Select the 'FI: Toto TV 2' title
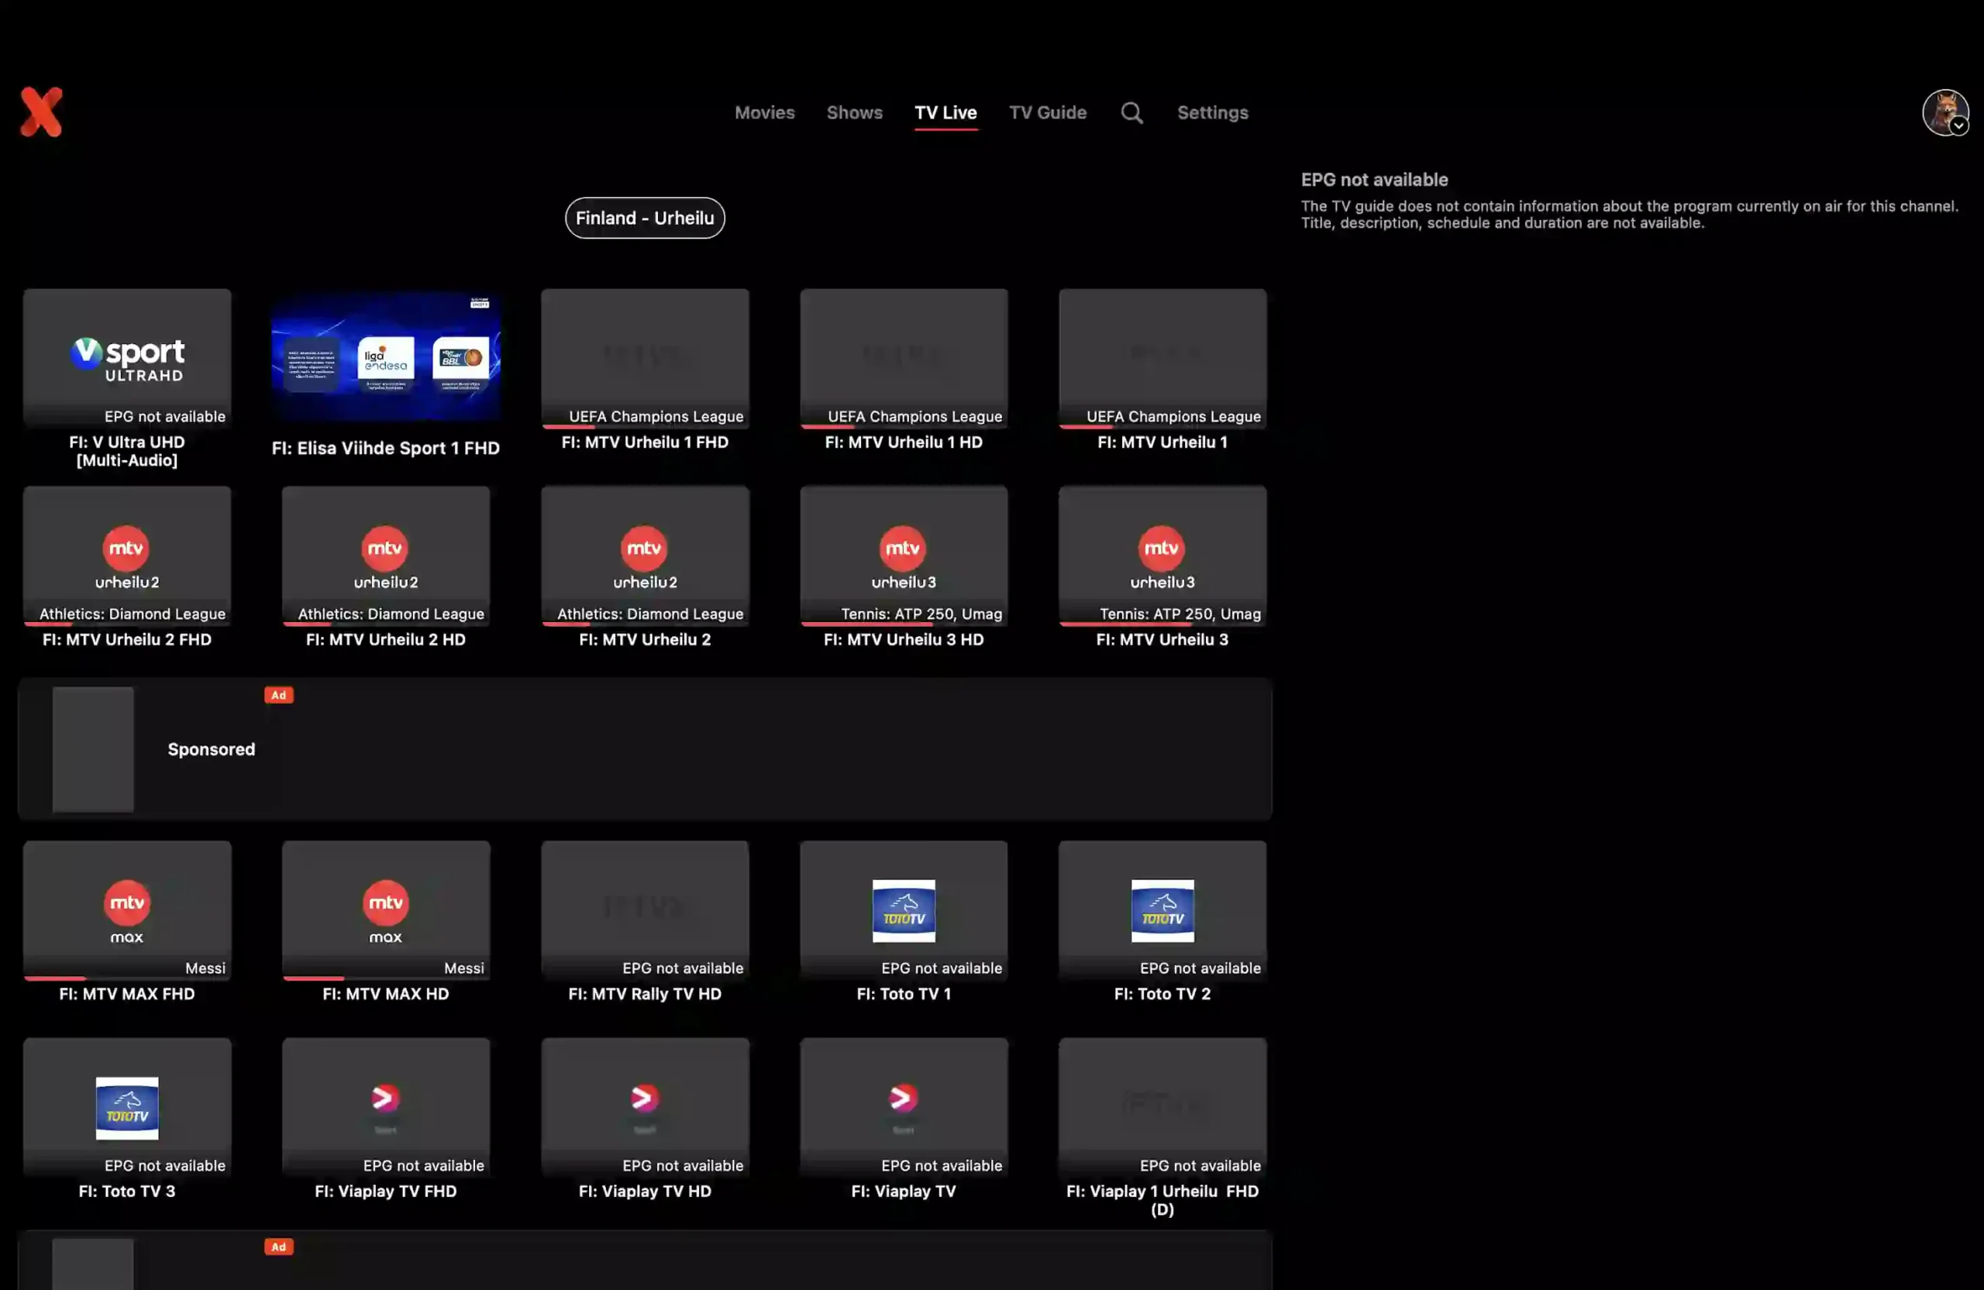The height and width of the screenshot is (1290, 1984). pos(1162,994)
